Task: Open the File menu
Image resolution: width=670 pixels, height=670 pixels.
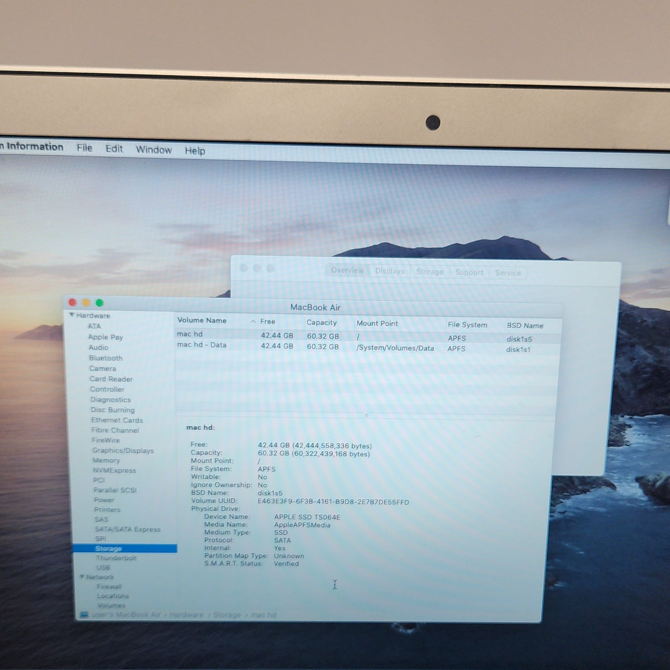Action: [84, 148]
